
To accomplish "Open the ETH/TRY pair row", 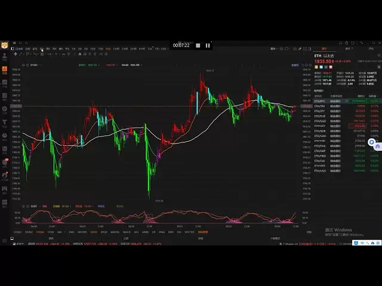I will 347,106.
